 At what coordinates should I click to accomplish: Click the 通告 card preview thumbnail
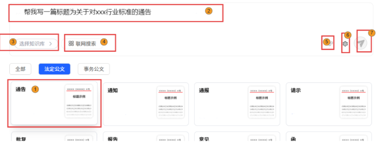[79, 102]
